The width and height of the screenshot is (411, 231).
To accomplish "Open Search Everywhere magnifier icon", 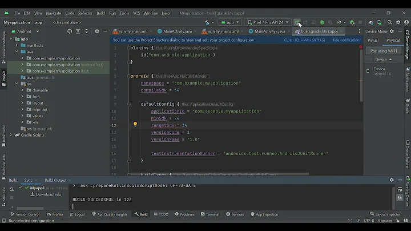I will click(390, 22).
